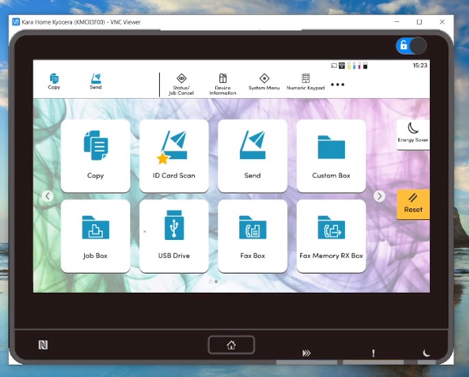Click the magenta toner level indicator
The height and width of the screenshot is (377, 469).
pyautogui.click(x=359, y=66)
